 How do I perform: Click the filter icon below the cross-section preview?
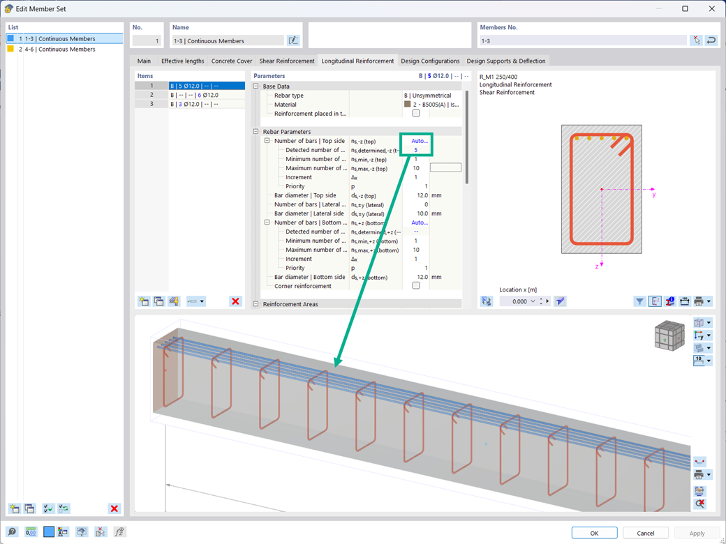[639, 301]
